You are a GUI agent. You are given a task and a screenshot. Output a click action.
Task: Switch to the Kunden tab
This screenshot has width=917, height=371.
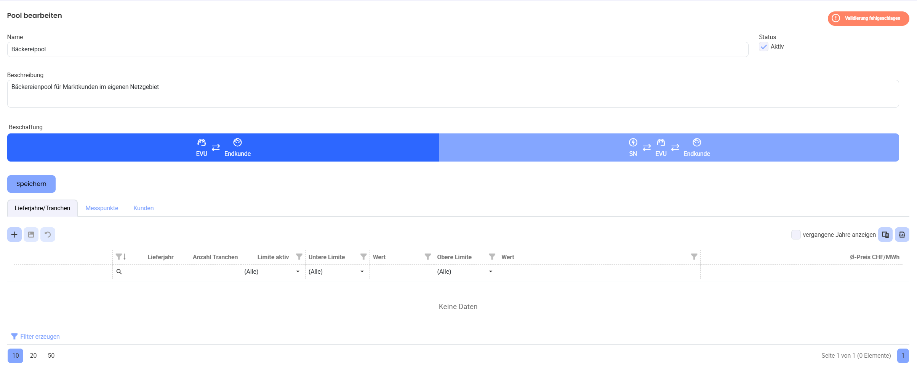click(144, 208)
